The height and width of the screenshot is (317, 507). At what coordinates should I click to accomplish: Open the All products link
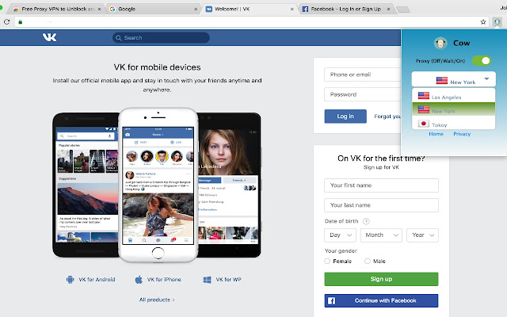[157, 300]
